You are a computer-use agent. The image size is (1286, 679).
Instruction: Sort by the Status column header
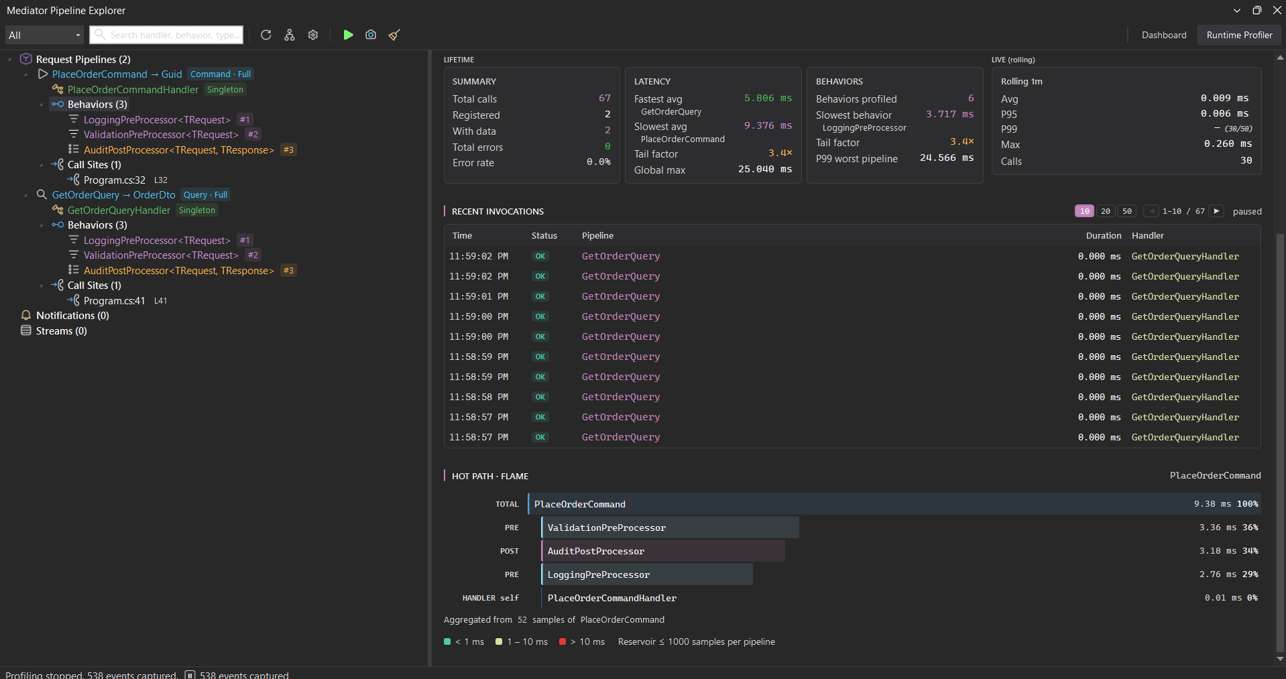[x=544, y=235]
